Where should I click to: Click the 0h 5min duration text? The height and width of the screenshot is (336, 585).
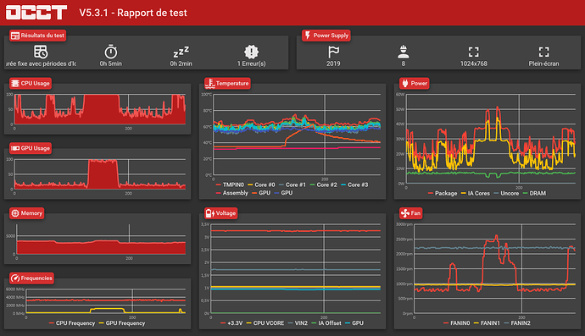point(111,63)
